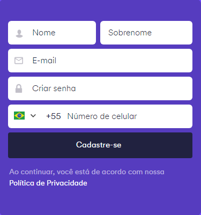201x215 pixels.
Task: Click the 'Cadastre-se' label text
Action: pyautogui.click(x=99, y=145)
